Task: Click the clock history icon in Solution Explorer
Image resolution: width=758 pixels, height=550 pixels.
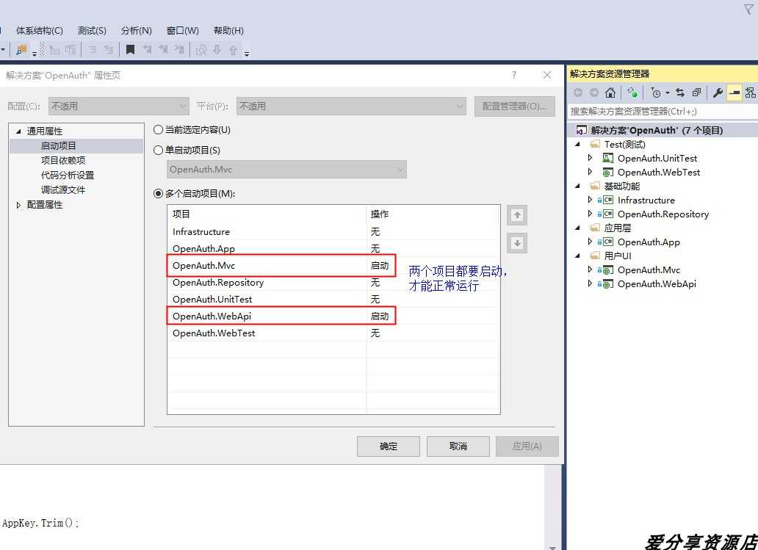Action: click(655, 93)
